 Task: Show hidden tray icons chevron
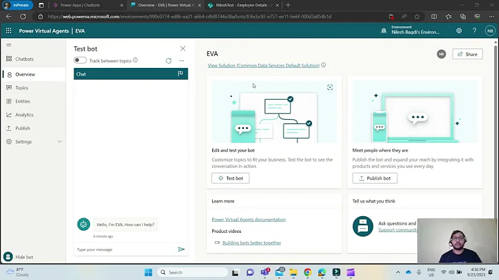[x=398, y=272]
